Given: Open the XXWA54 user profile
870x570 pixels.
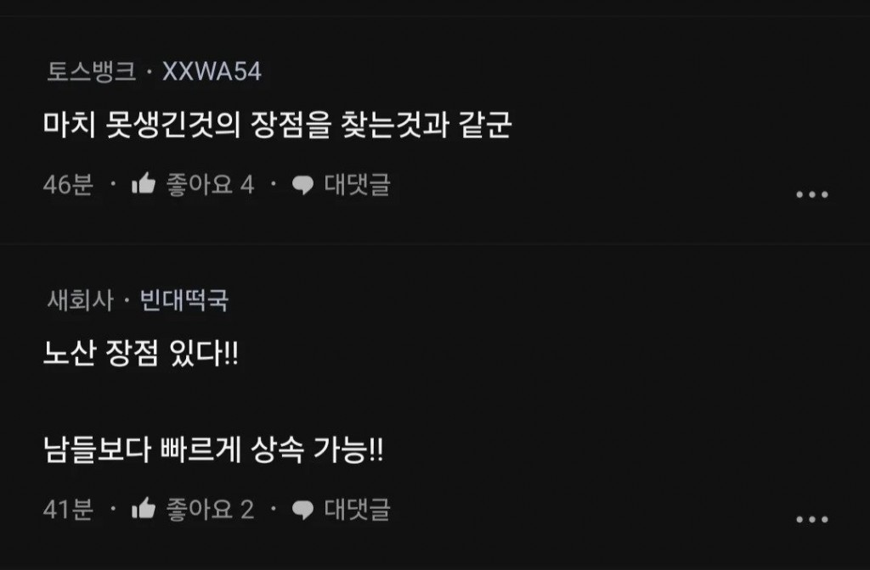Looking at the screenshot, I should point(212,71).
